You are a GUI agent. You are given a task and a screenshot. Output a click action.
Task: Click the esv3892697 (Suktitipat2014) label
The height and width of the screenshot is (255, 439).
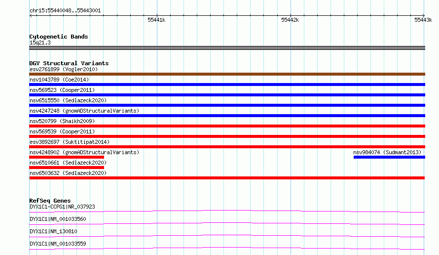(70, 142)
